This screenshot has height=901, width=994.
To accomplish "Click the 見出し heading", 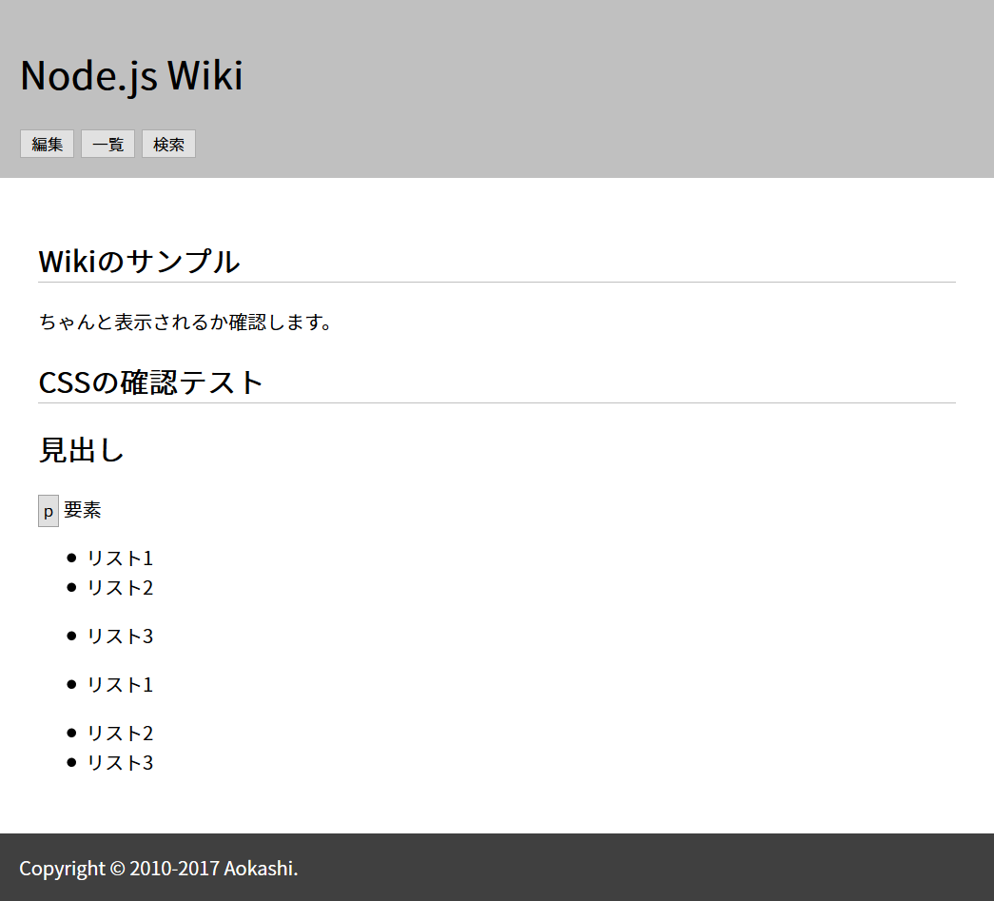I will [x=81, y=450].
